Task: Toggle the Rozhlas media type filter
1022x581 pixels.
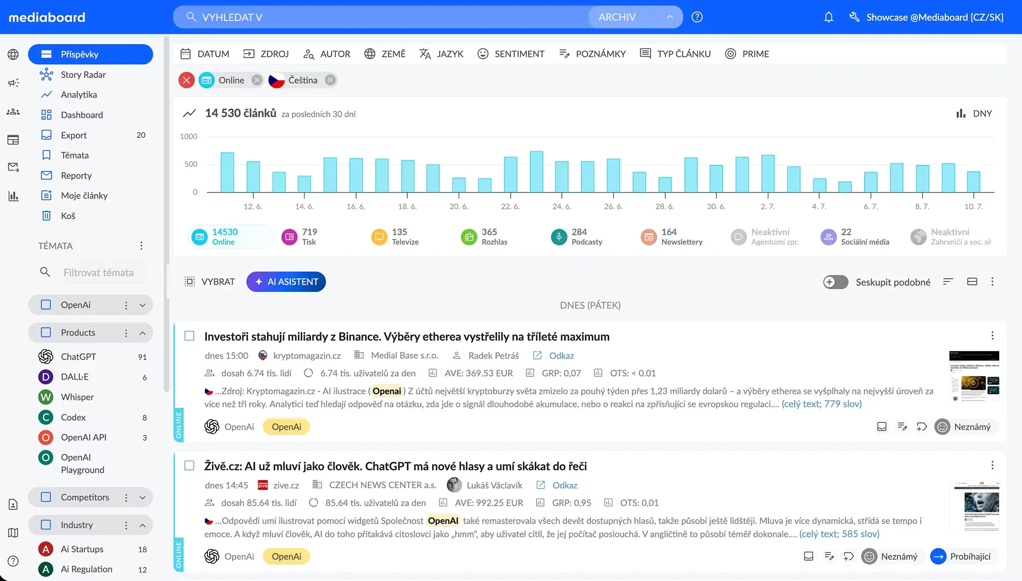Action: [484, 237]
